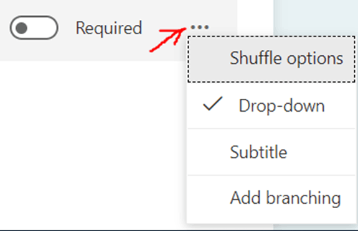358x231 pixels.
Task: Choose Subtitle from the question menu
Action: [271, 152]
